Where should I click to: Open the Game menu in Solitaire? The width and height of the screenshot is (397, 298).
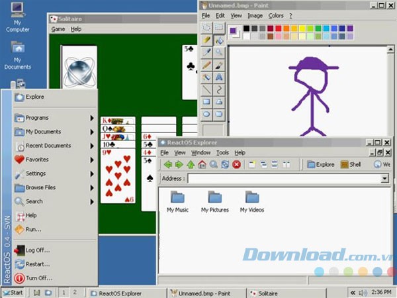[x=58, y=29]
